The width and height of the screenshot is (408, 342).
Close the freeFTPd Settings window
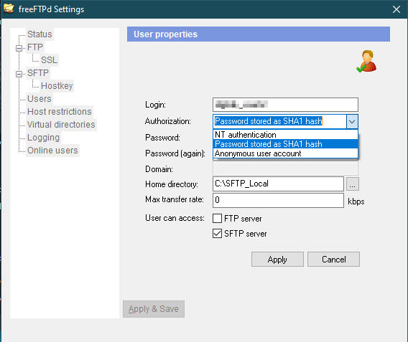click(397, 9)
